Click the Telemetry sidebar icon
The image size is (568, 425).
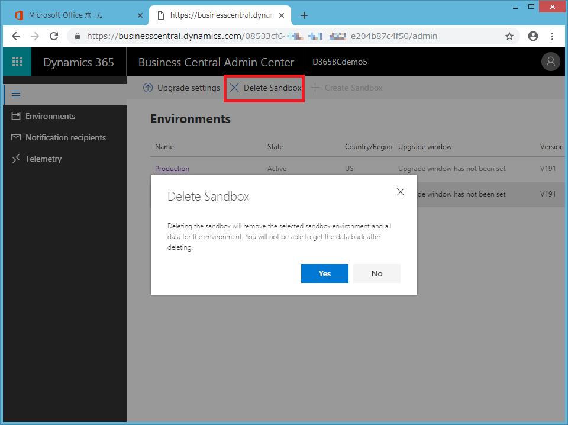(x=16, y=159)
